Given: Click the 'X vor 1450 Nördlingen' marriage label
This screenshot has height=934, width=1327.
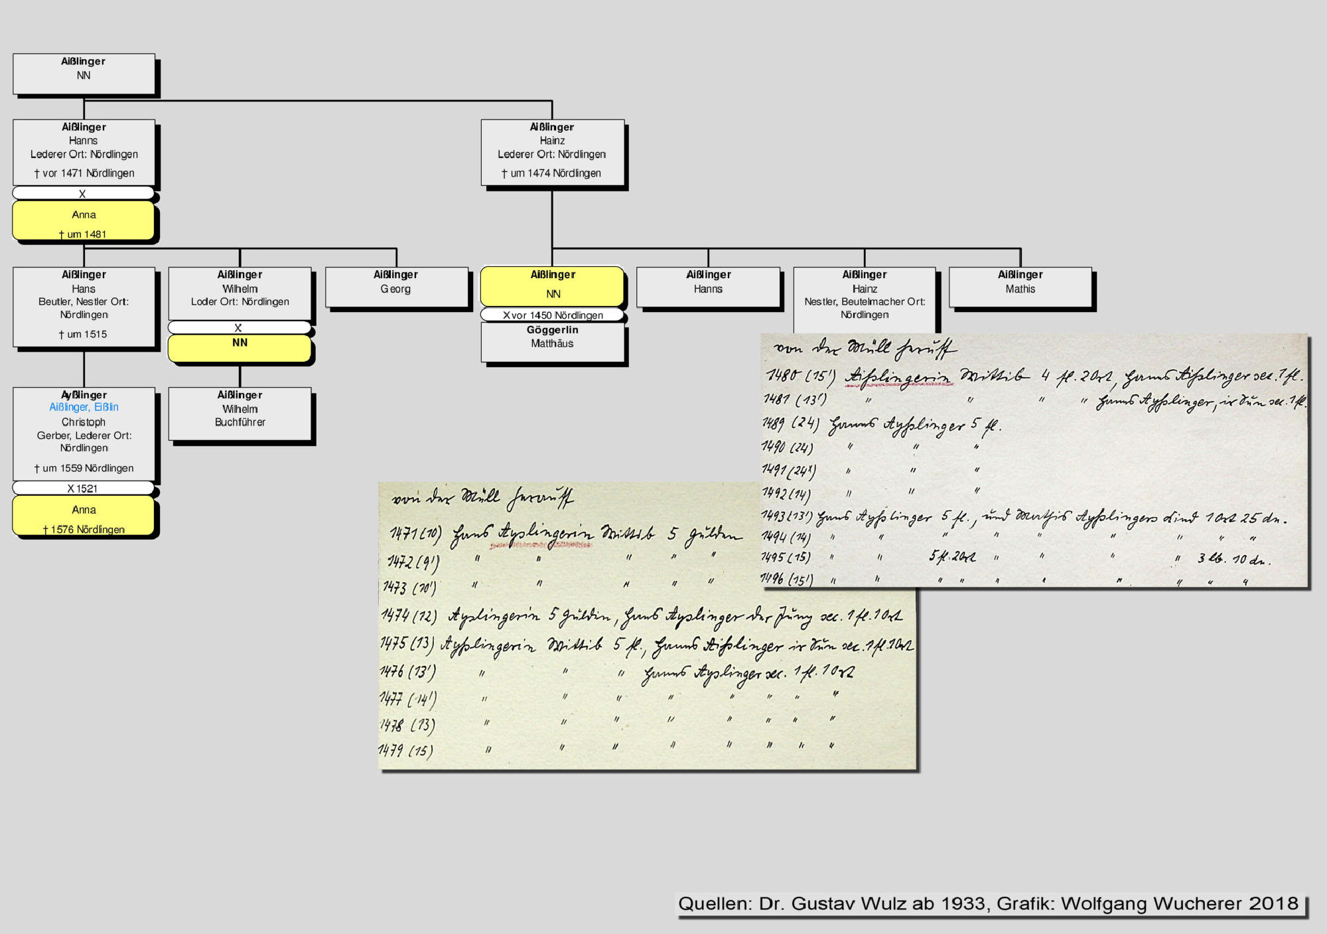Looking at the screenshot, I should [x=552, y=315].
